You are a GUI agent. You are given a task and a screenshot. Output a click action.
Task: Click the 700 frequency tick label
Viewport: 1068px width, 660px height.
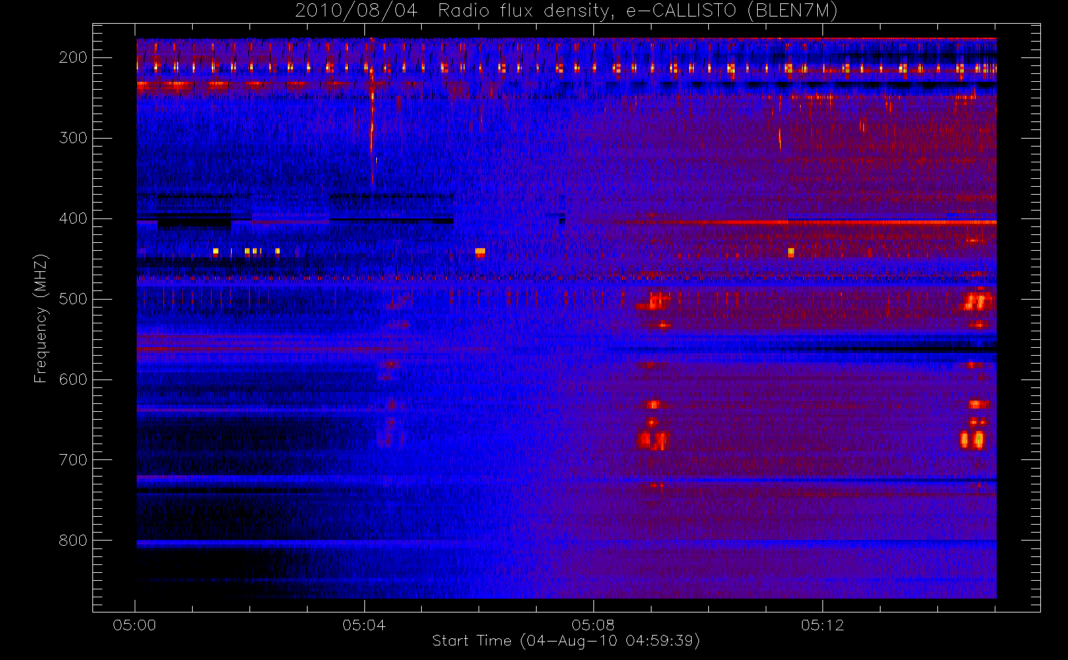click(73, 460)
